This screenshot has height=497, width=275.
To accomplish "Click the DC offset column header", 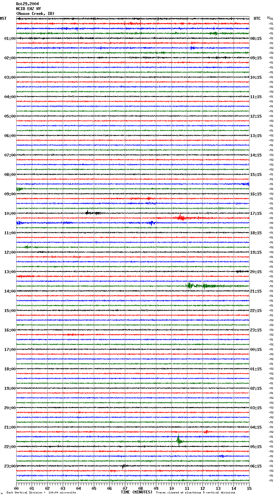I will point(269,17).
